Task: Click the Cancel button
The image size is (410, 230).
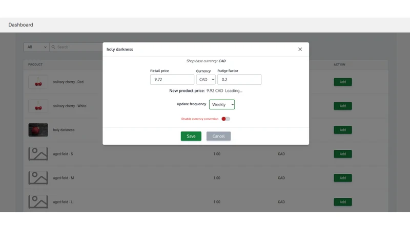Action: coord(218,136)
